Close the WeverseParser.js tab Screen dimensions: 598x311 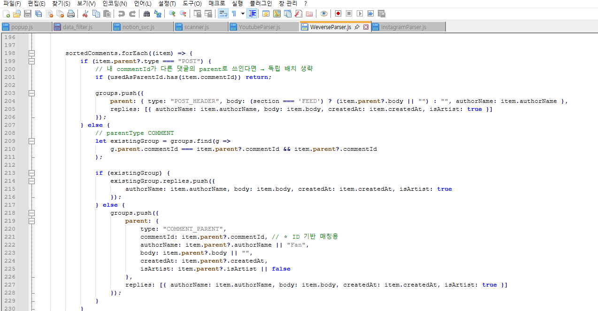366,27
